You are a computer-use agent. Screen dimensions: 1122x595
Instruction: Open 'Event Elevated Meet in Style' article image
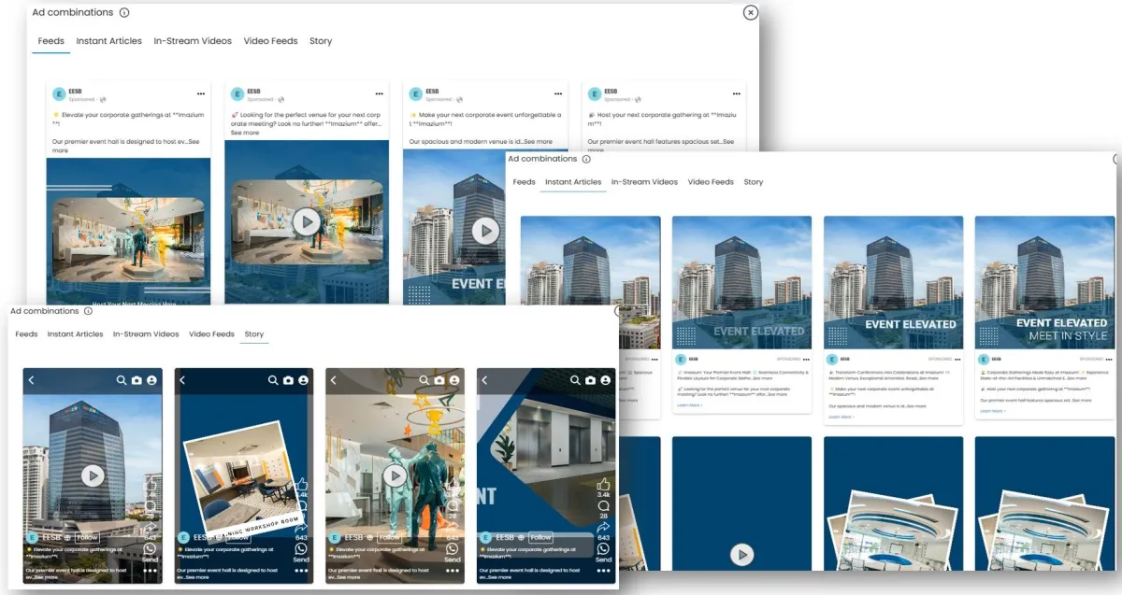point(1044,282)
